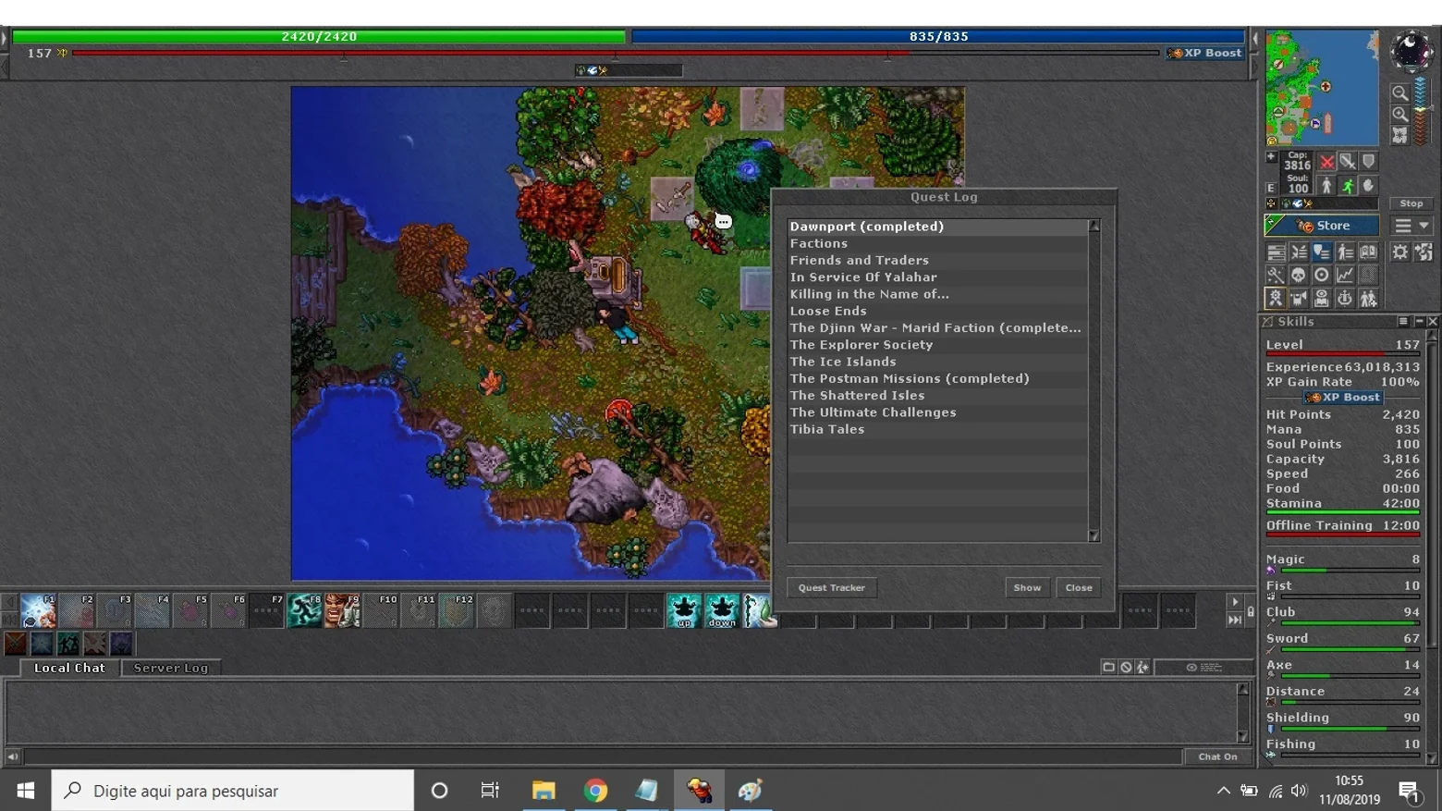Viewport: 1442px width, 811px height.
Task: Open the in-game Store
Action: click(x=1322, y=226)
